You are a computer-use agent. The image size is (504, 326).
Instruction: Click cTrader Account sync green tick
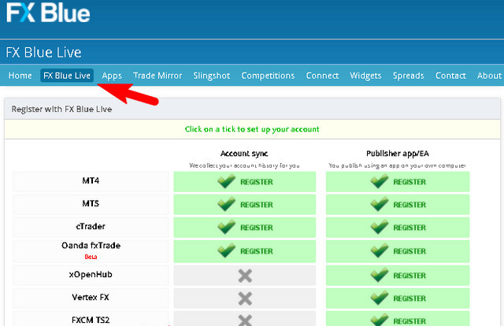227,227
